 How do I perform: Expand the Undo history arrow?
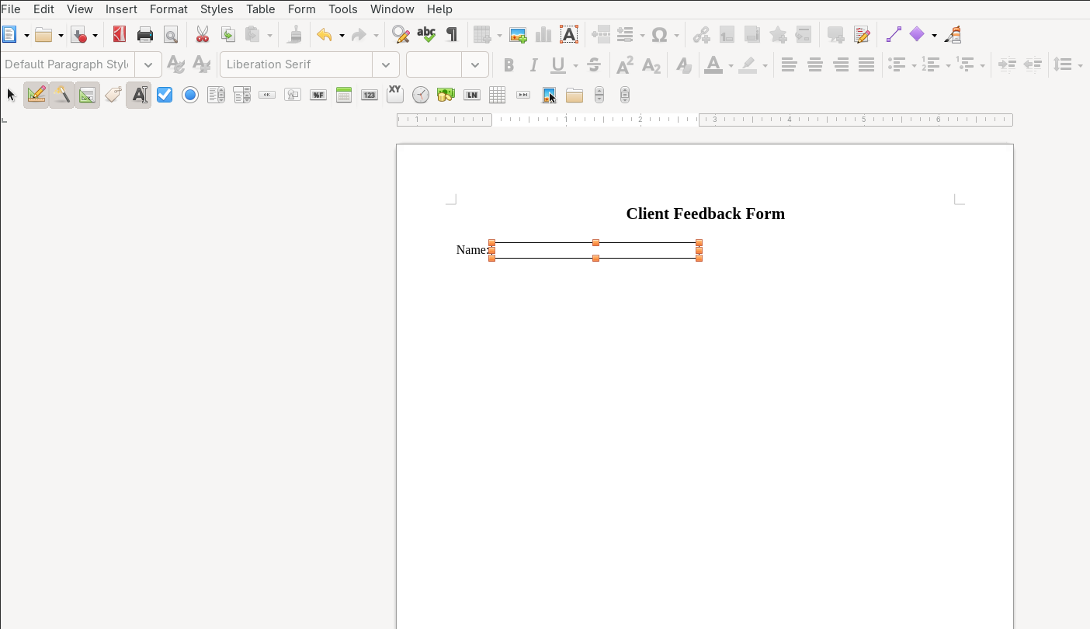[342, 35]
